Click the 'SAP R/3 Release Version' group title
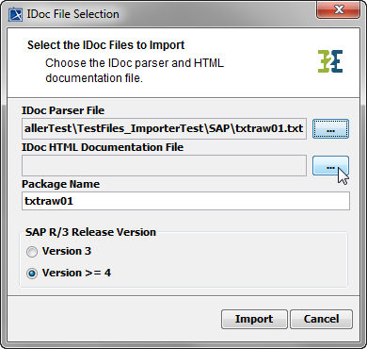The image size is (367, 349). [90, 232]
